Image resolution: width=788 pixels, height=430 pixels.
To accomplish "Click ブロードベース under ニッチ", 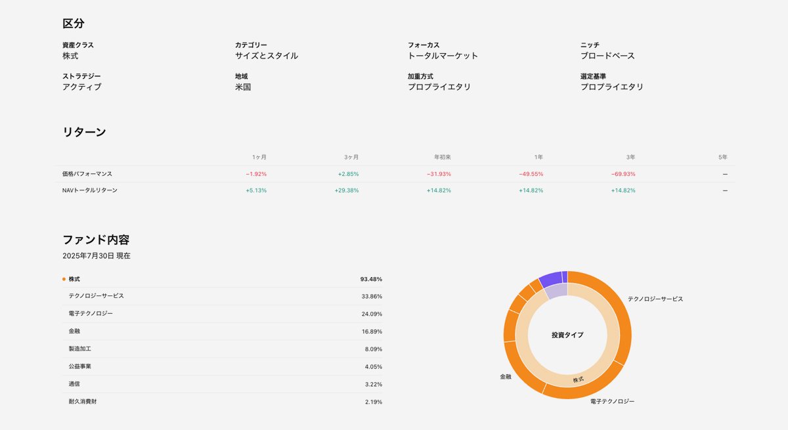I will (607, 56).
